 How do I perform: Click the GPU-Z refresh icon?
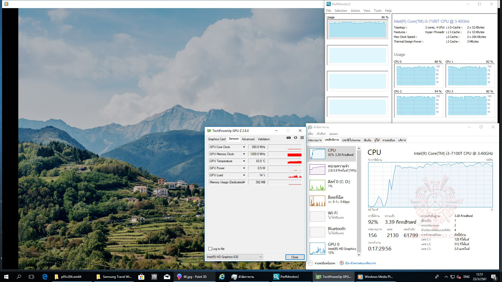tap(295, 138)
